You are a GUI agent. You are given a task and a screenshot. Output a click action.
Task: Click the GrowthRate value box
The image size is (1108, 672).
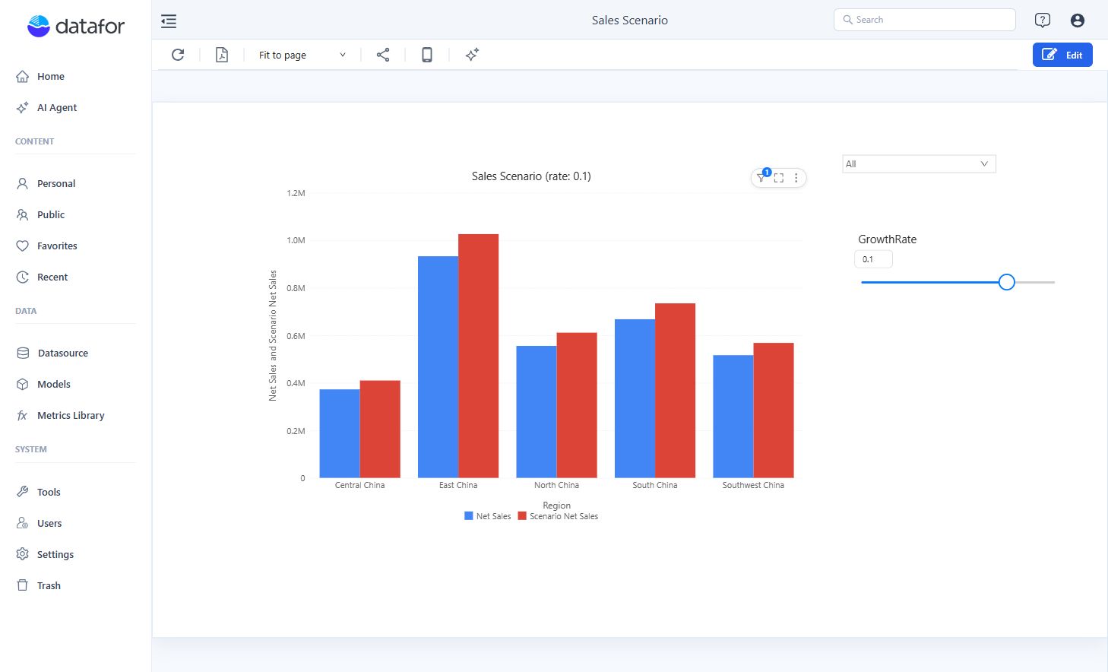tap(873, 259)
